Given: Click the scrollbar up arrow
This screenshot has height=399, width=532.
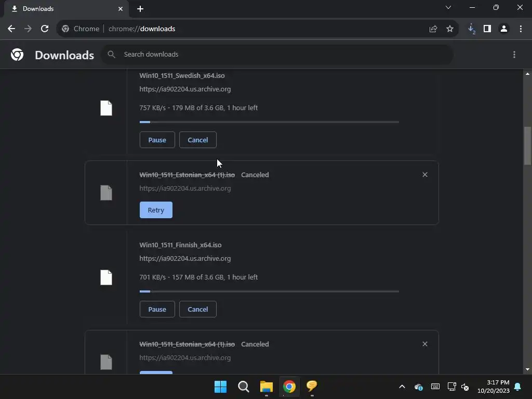Looking at the screenshot, I should point(527,74).
